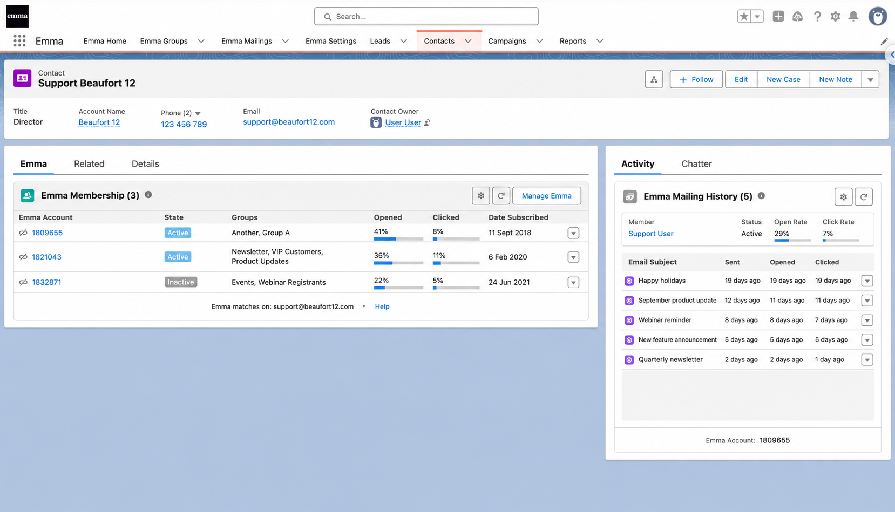Open row actions for account 1821043

(x=573, y=257)
